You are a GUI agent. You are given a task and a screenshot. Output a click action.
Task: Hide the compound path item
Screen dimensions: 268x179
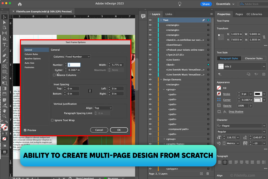[x=150, y=129]
